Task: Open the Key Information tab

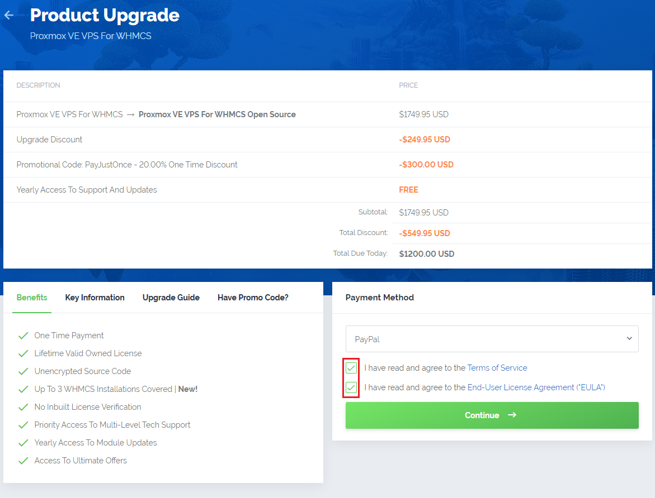Action: tap(95, 298)
